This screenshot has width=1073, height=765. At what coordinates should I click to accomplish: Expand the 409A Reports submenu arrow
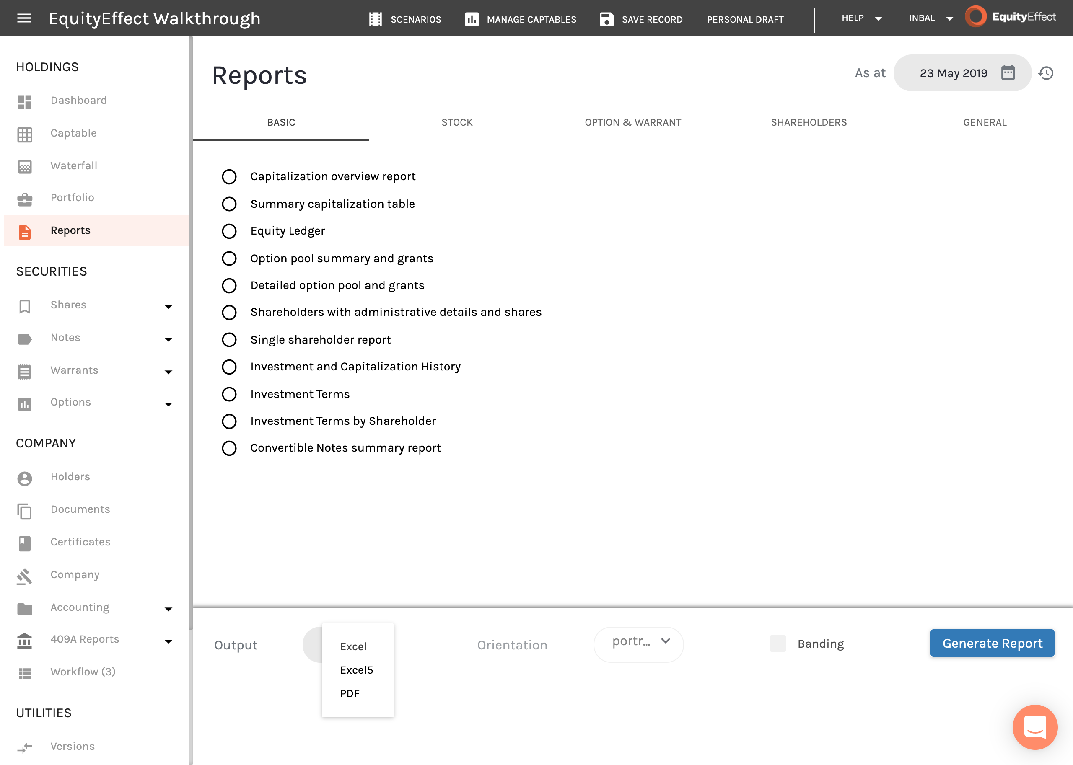168,641
